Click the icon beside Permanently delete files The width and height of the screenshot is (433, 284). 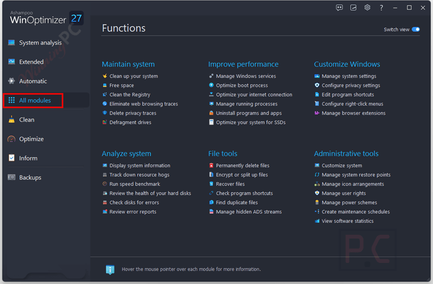(x=211, y=166)
